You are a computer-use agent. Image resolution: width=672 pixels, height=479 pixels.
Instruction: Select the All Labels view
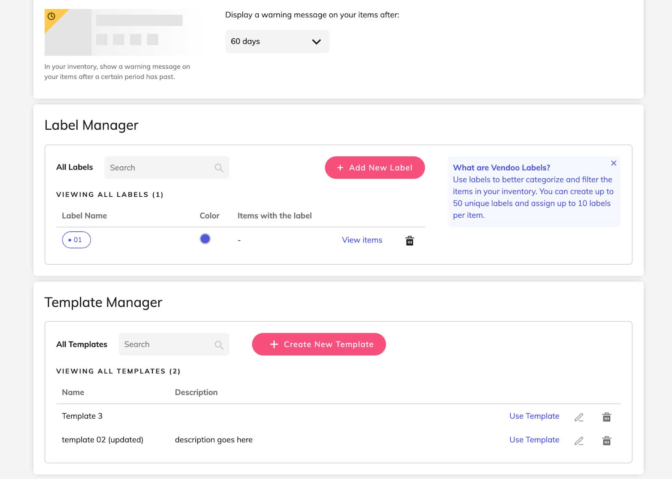pyautogui.click(x=74, y=167)
